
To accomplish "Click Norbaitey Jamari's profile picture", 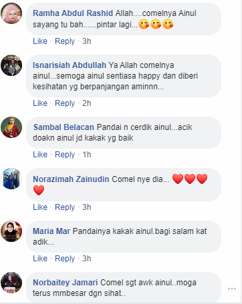I will 11,283.
